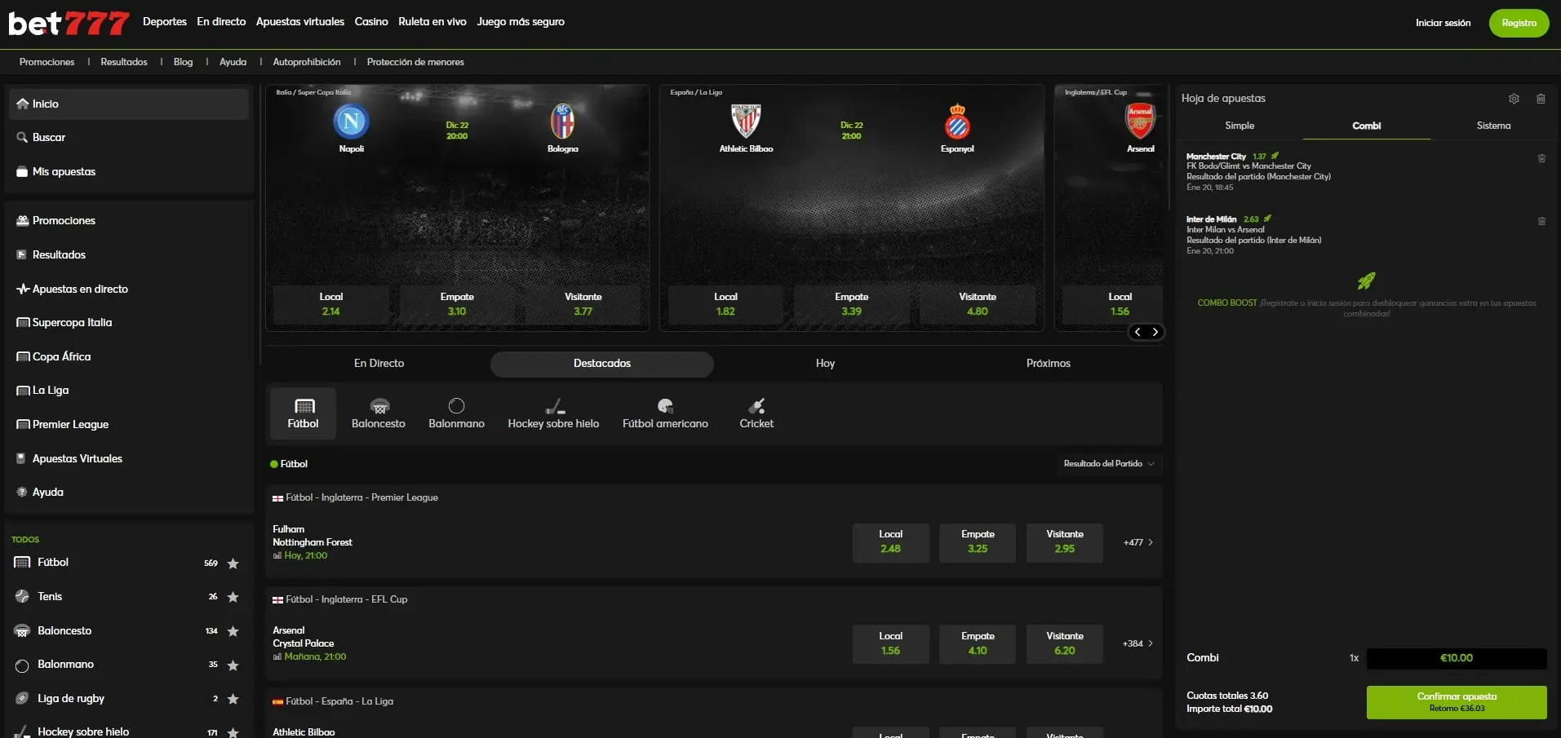Expand +477 markets for Fulham match
The width and height of the screenshot is (1561, 738).
[1138, 542]
